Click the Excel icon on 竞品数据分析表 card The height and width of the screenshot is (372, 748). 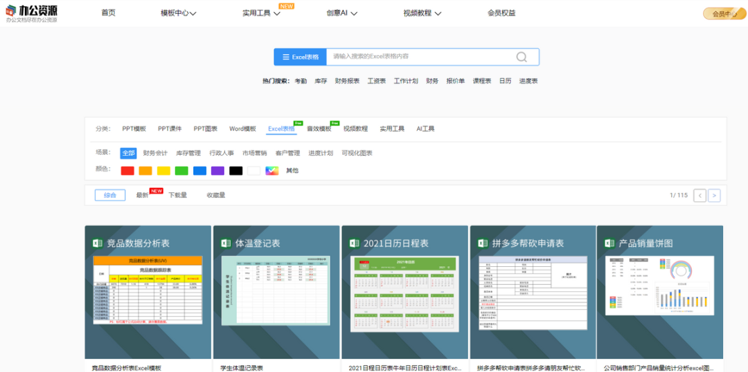click(98, 243)
